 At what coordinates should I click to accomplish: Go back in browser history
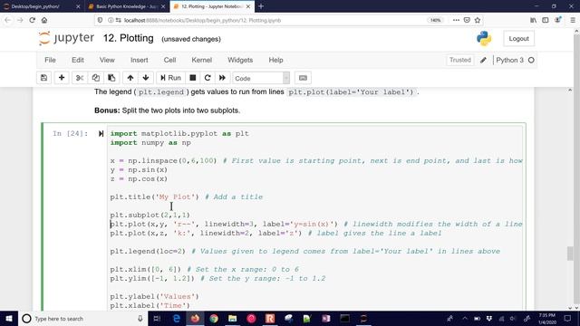8,20
